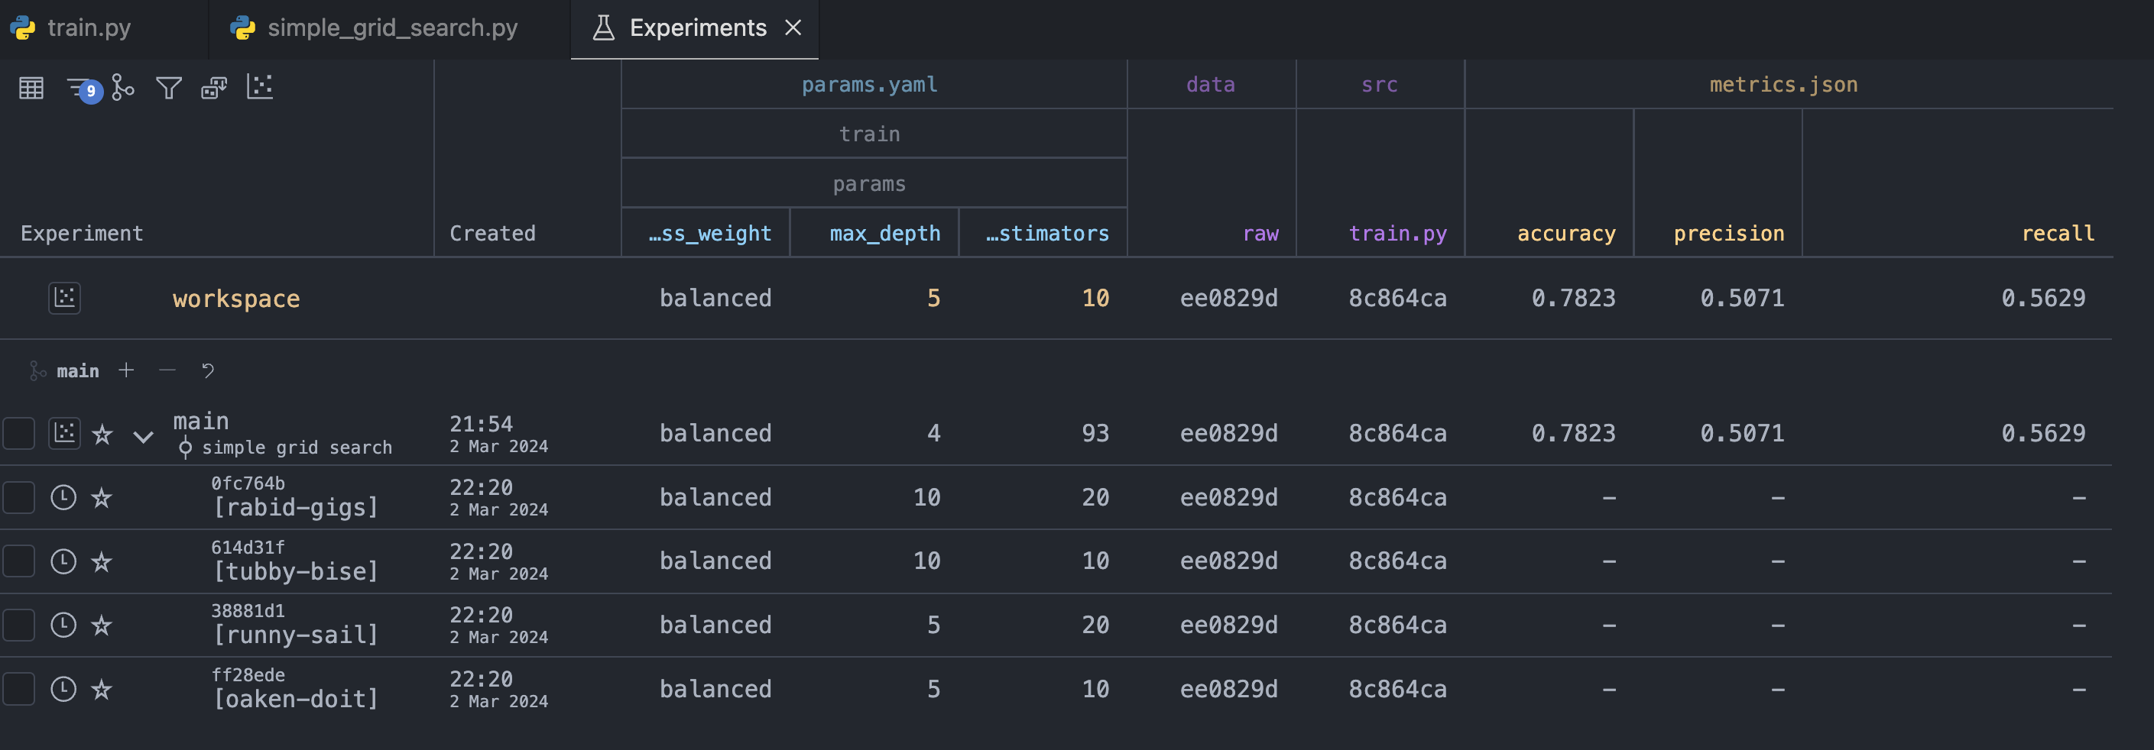Click the plus icon next to main branch
The image size is (2154, 750).
click(126, 370)
